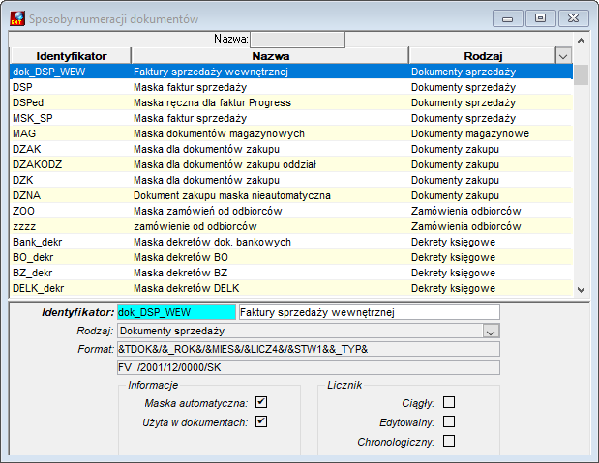Select the DZK row

tap(291, 180)
